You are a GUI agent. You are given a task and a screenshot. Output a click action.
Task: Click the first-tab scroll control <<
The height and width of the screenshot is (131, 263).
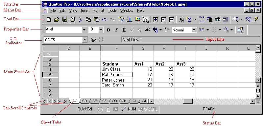pos(45,101)
